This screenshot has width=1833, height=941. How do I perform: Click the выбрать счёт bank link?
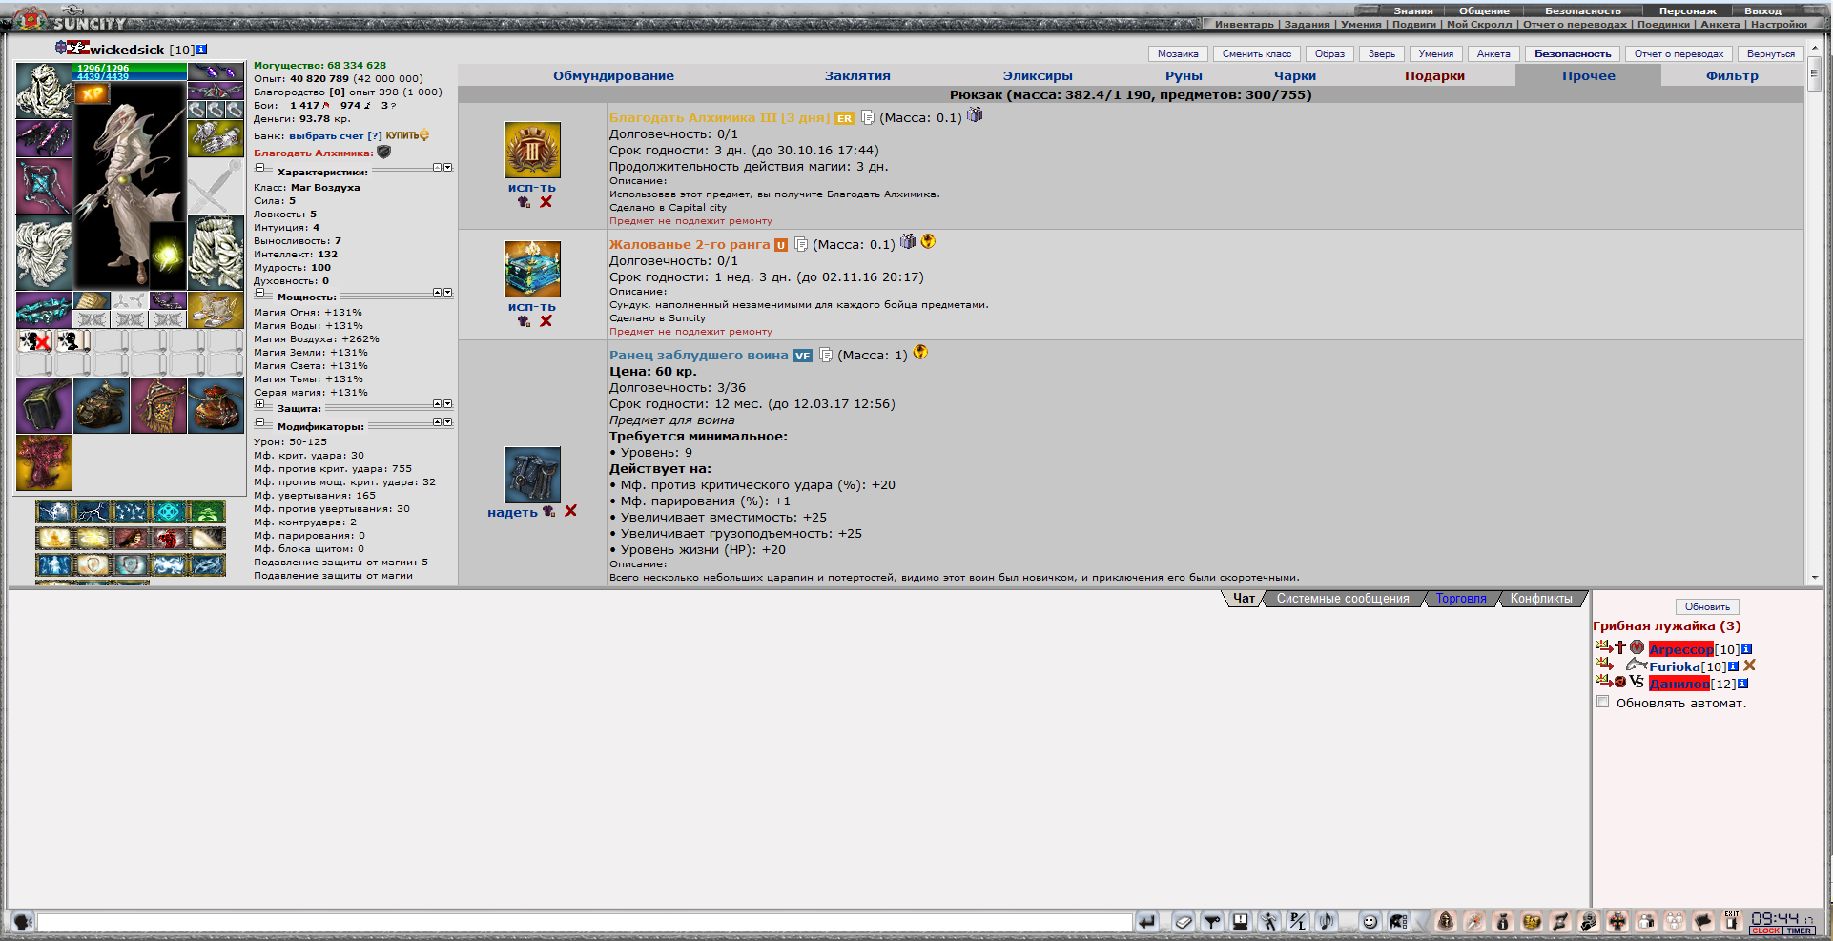327,136
